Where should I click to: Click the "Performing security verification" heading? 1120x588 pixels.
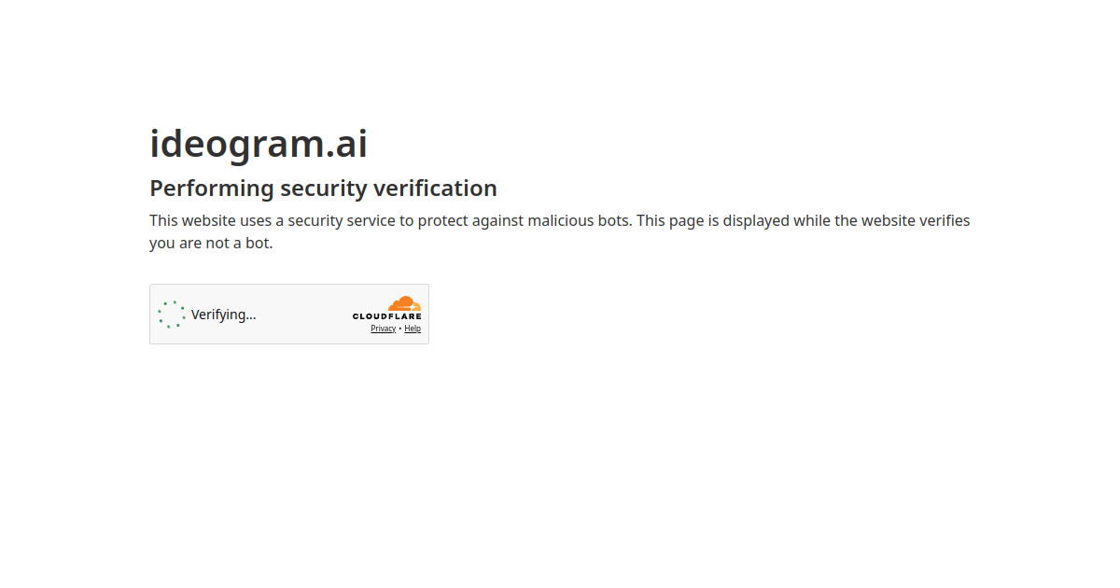(323, 189)
